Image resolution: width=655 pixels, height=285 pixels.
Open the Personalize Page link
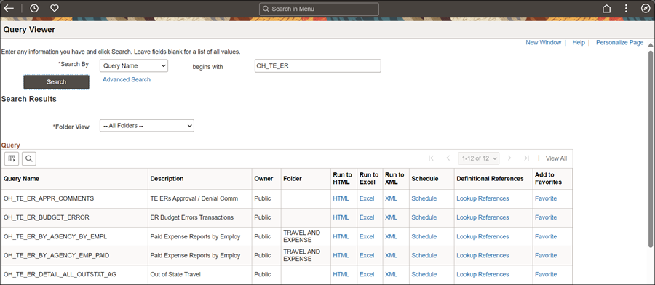[619, 43]
